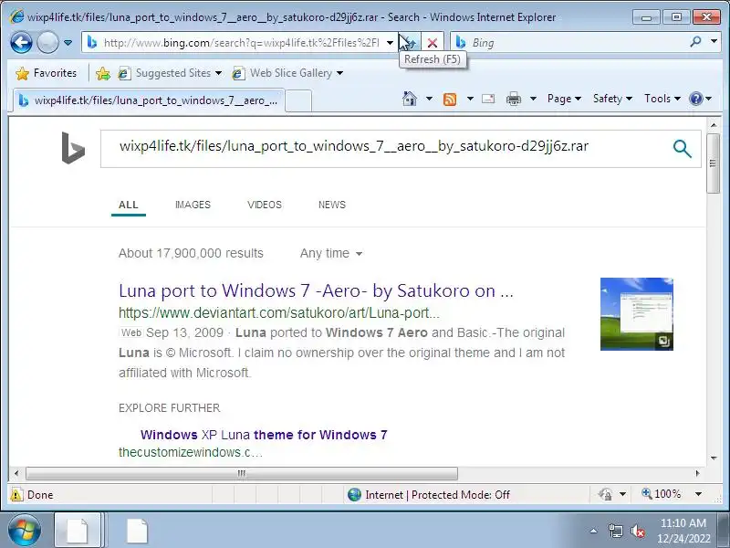Screen dimensions: 730x548
Task: Click the address bar URL field
Action: [x=241, y=43]
